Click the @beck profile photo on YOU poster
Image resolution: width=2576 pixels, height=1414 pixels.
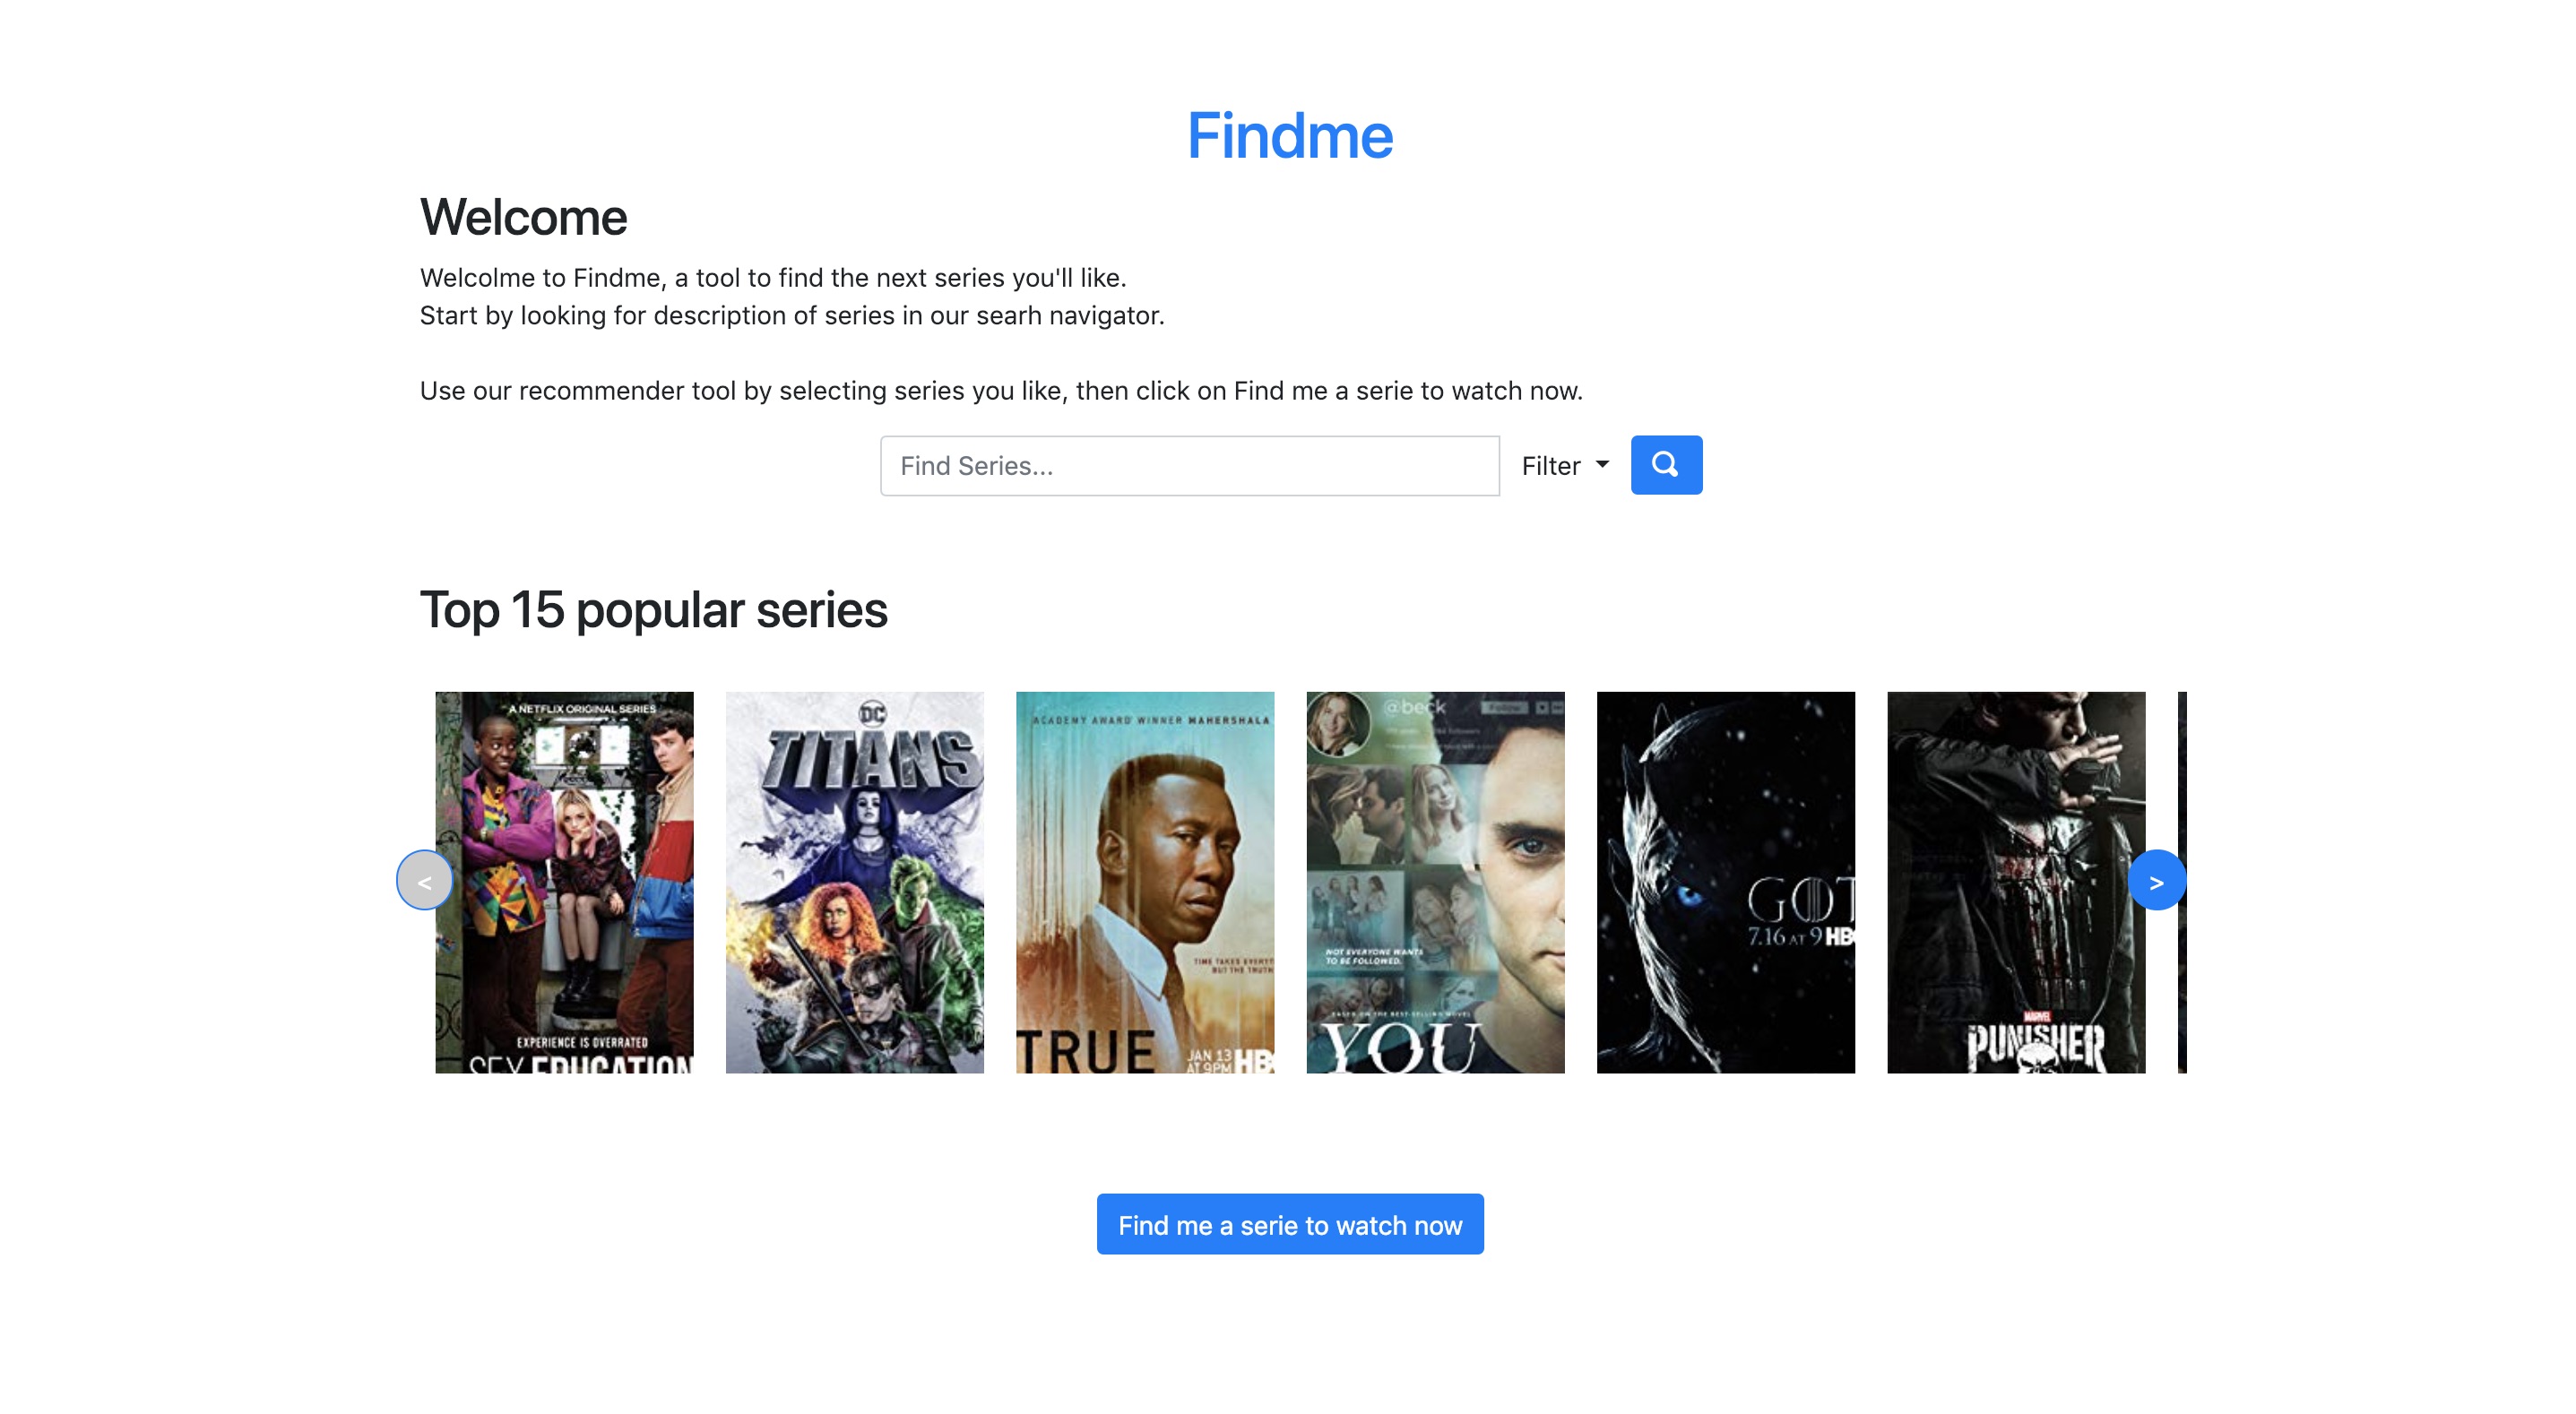tap(1337, 722)
